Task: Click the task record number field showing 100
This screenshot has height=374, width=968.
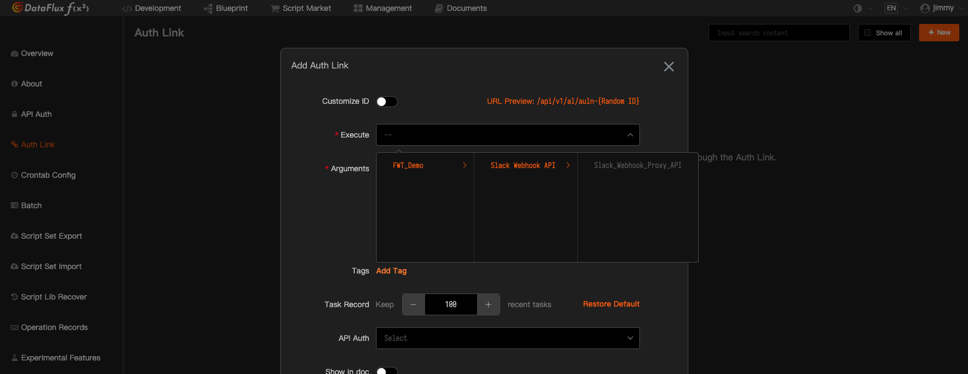Action: (451, 304)
